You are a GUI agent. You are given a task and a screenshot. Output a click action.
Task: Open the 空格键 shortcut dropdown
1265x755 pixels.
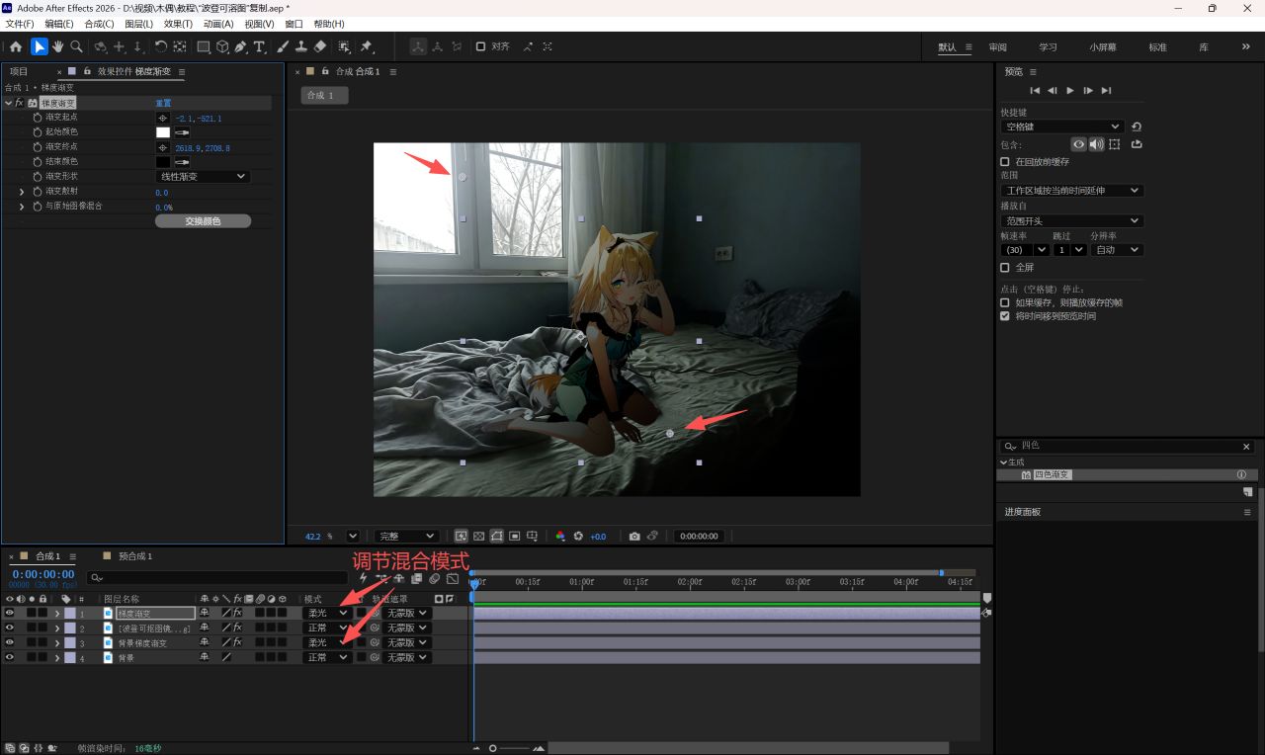coord(1062,126)
